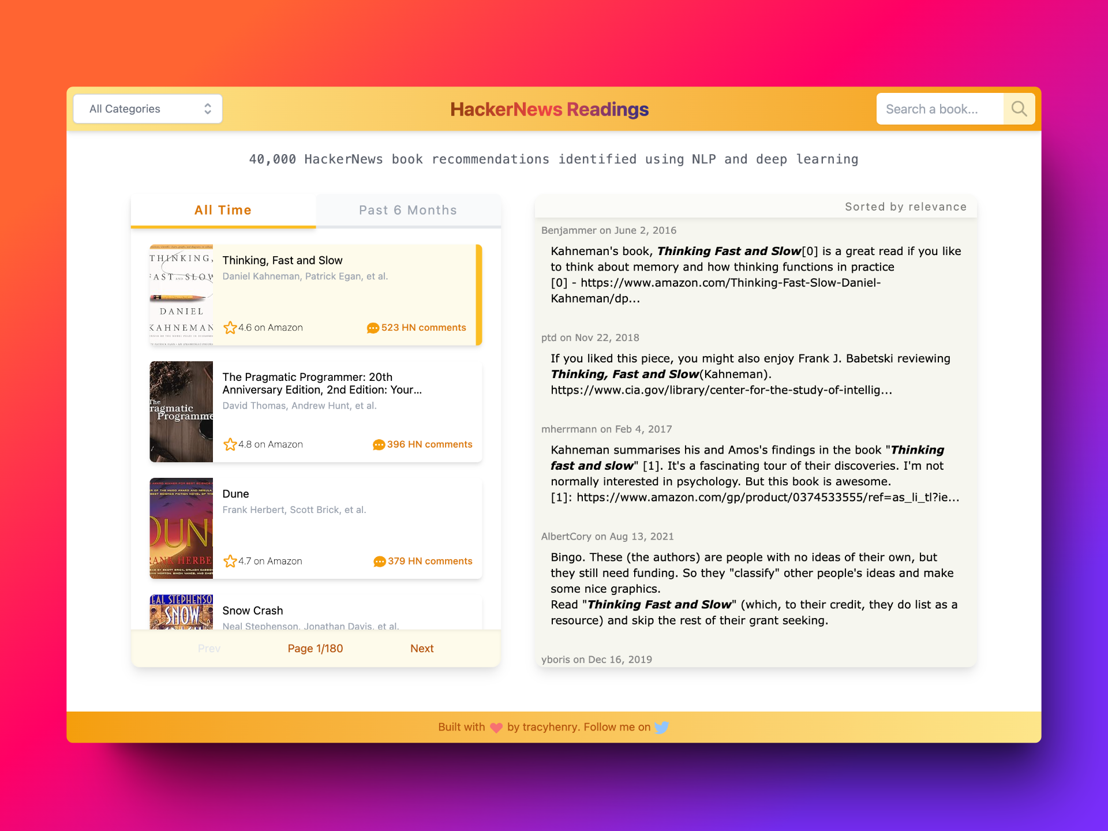Click the HackerNews Readings title

549,109
